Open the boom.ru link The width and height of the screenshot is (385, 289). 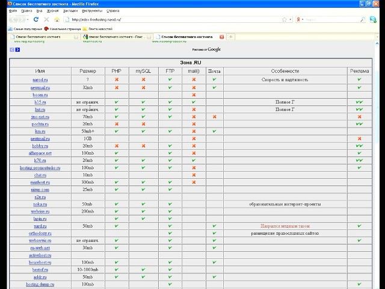point(40,95)
